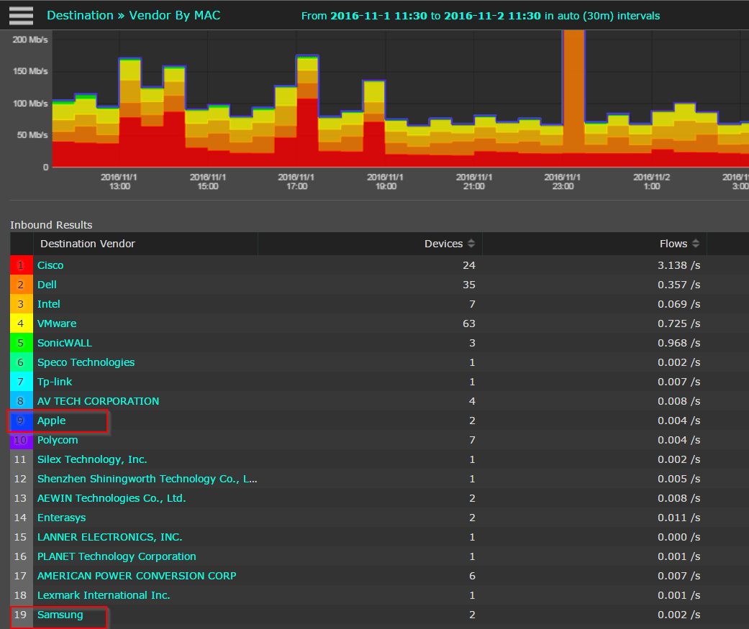The height and width of the screenshot is (629, 749).
Task: Click the 200 Mb/s y-axis label
Action: [30, 40]
